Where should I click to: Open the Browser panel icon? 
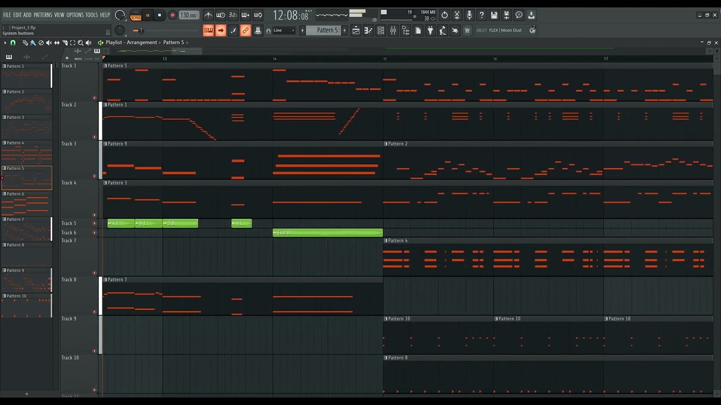tap(406, 30)
